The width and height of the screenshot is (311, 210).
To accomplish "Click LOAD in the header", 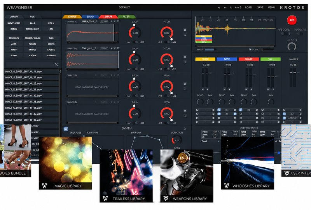I will [248, 7].
